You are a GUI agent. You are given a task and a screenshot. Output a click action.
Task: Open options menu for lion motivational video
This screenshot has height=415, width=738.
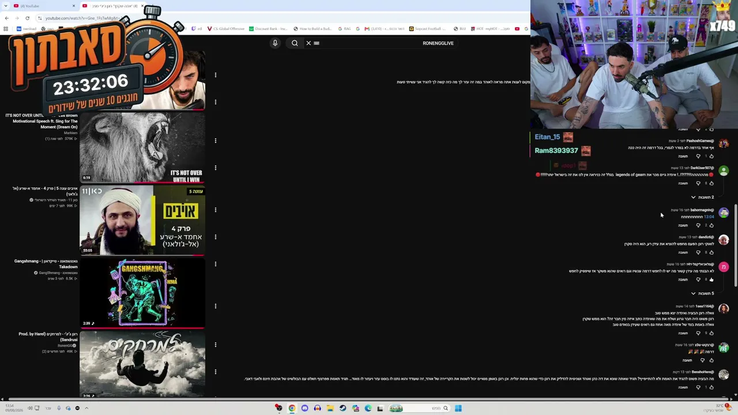(216, 141)
